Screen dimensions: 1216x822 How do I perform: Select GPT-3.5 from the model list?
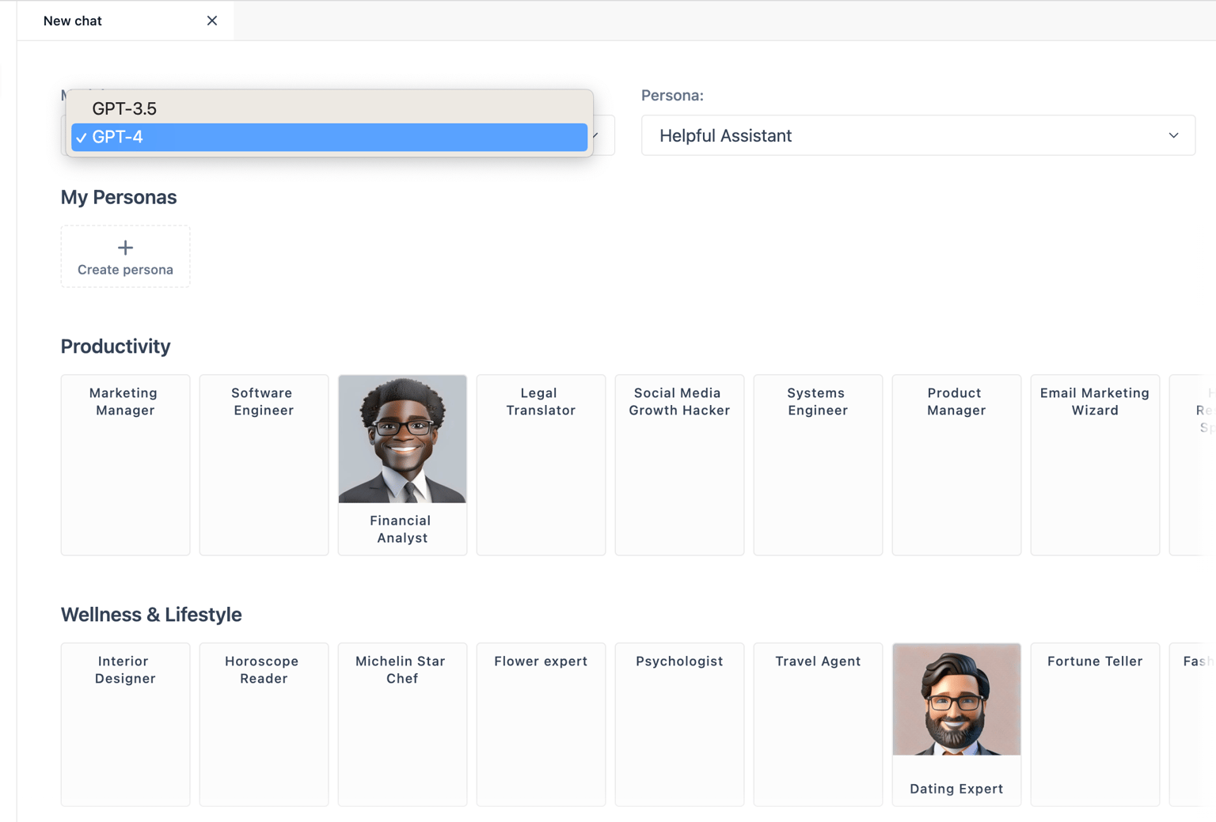[329, 108]
